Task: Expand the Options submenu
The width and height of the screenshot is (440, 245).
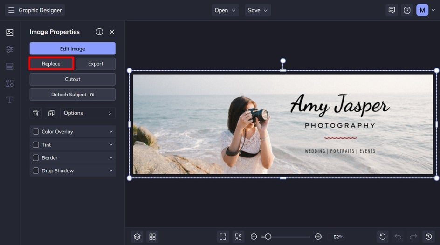Action: [88, 113]
